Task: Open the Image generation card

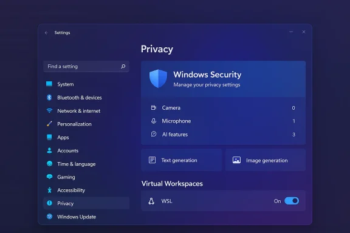Action: tap(266, 160)
